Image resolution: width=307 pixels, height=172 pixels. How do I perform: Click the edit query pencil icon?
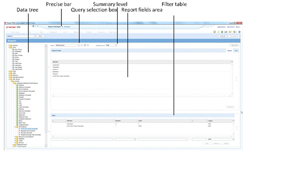tap(85, 45)
